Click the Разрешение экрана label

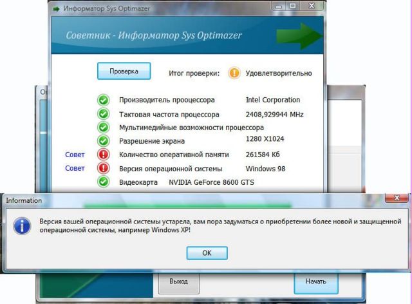152,141
